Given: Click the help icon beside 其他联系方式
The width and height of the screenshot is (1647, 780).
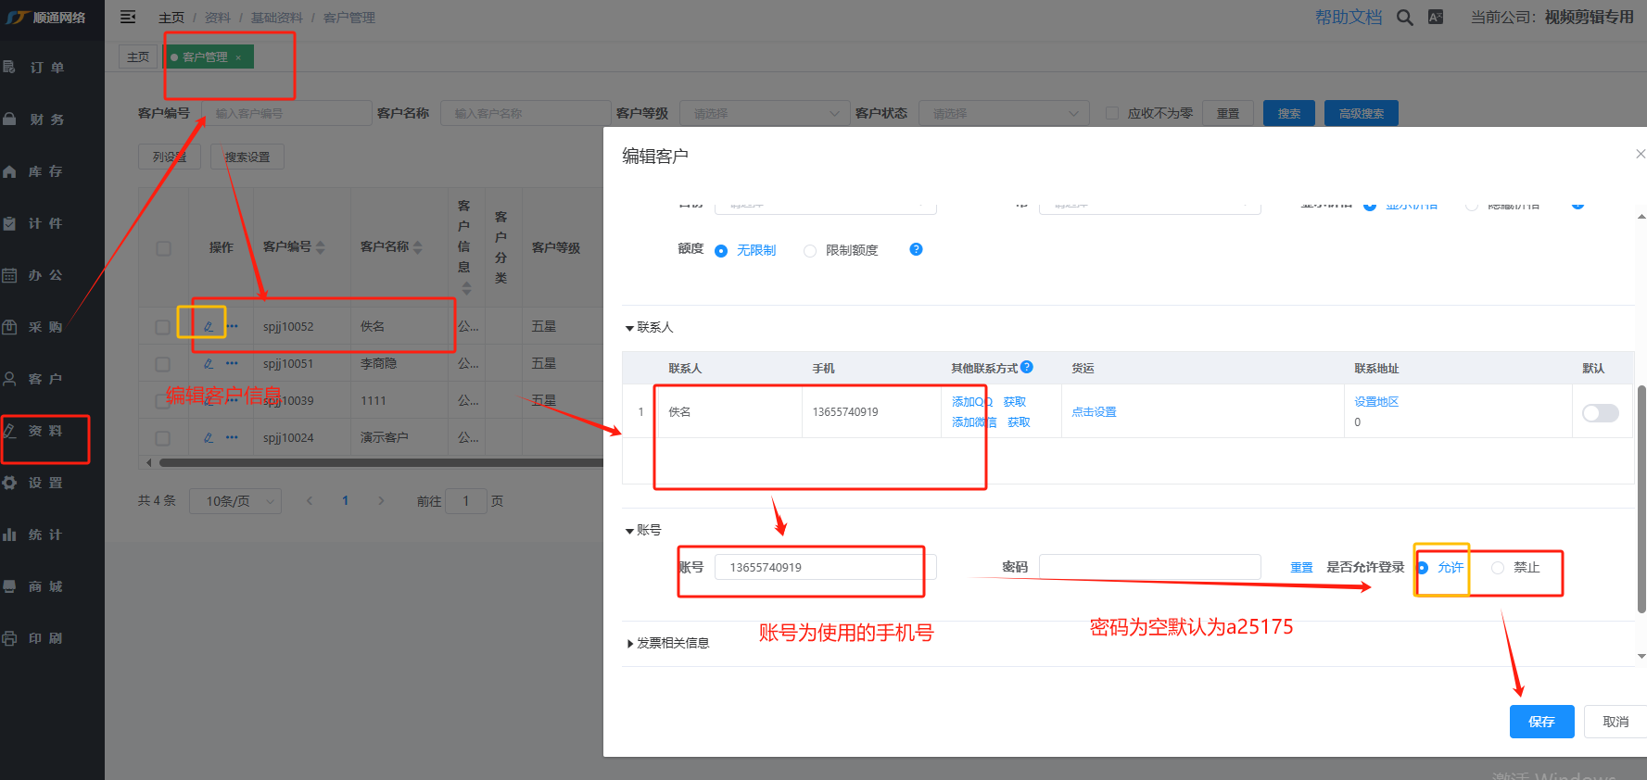Looking at the screenshot, I should (1027, 367).
